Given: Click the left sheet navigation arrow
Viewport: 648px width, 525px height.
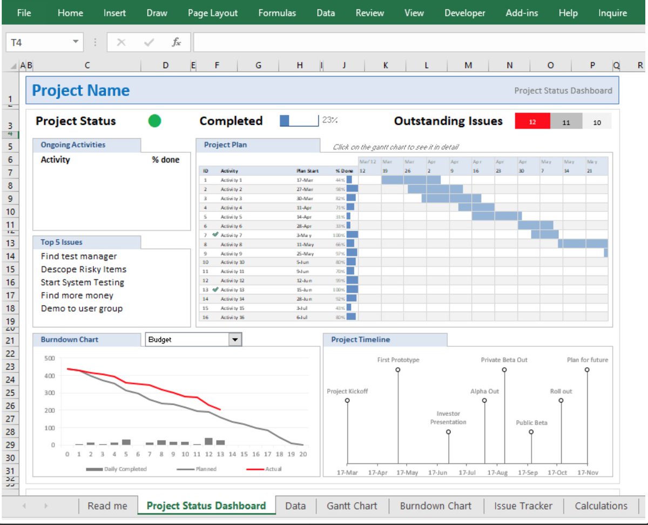Looking at the screenshot, I should pos(23,506).
